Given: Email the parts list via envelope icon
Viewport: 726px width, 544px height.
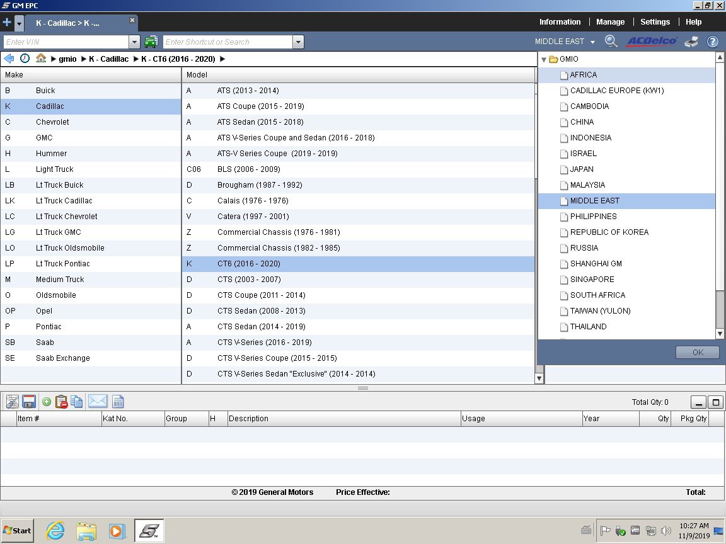Looking at the screenshot, I should pyautogui.click(x=98, y=402).
